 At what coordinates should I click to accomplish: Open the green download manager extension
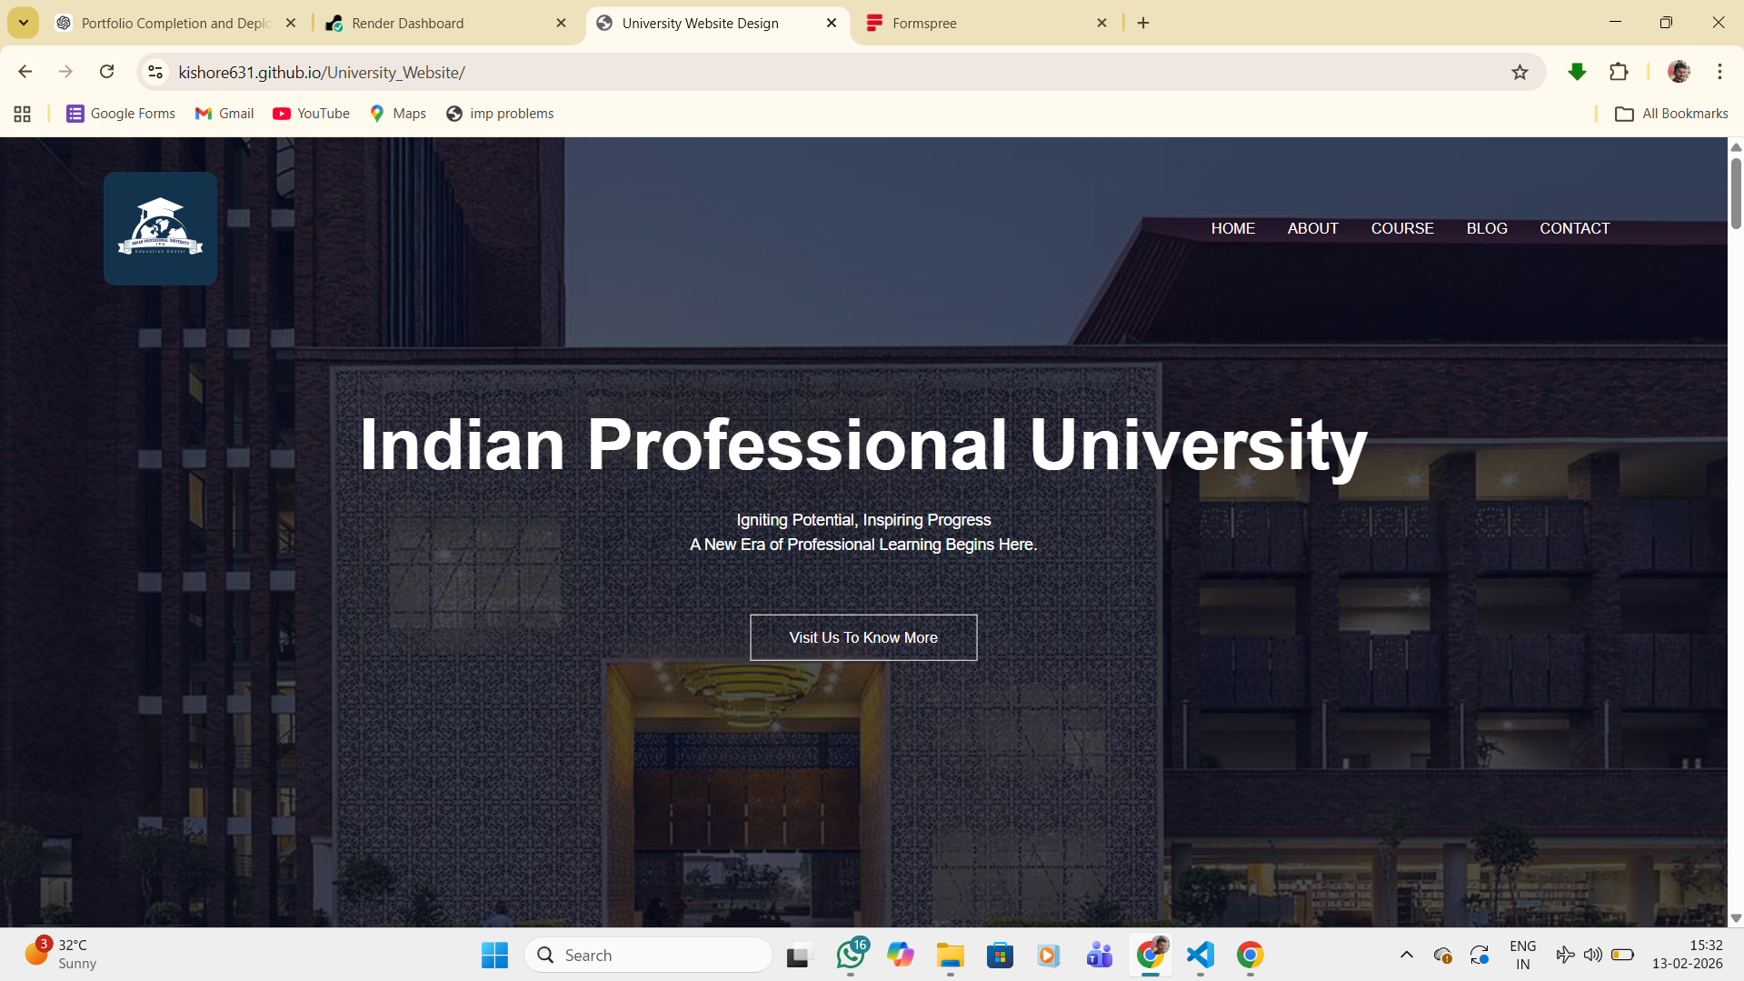tap(1577, 72)
